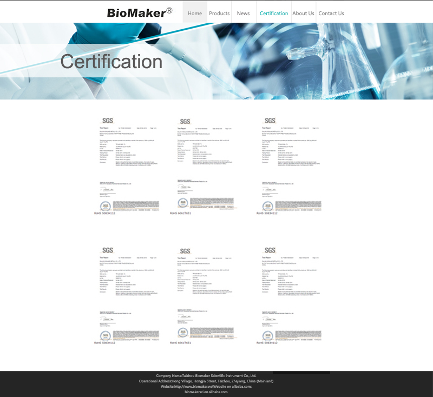This screenshot has height=397, width=433.
Task: Click the Operational Address text in footer
Action: (206, 381)
